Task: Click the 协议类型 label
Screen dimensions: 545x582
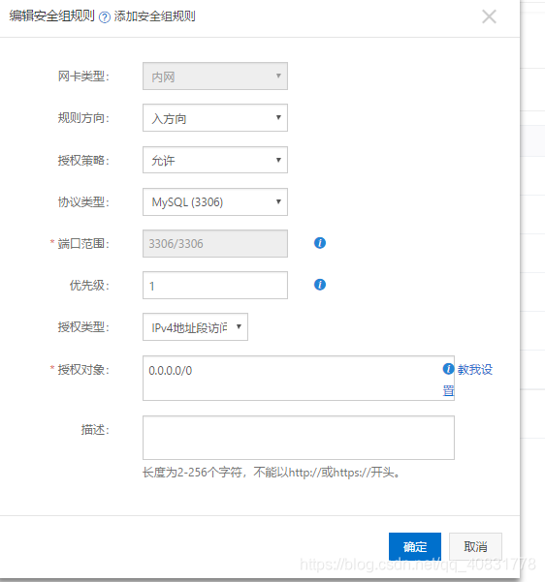Action: click(83, 202)
